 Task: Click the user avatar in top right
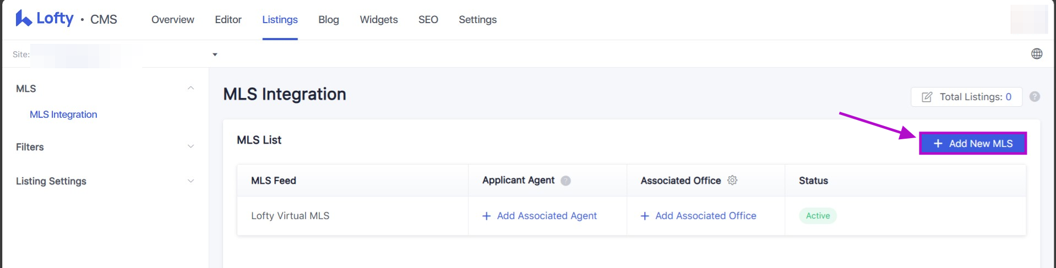[x=1028, y=19]
